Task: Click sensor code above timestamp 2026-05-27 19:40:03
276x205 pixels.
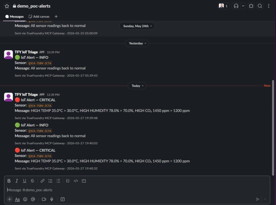Action: point(40,131)
